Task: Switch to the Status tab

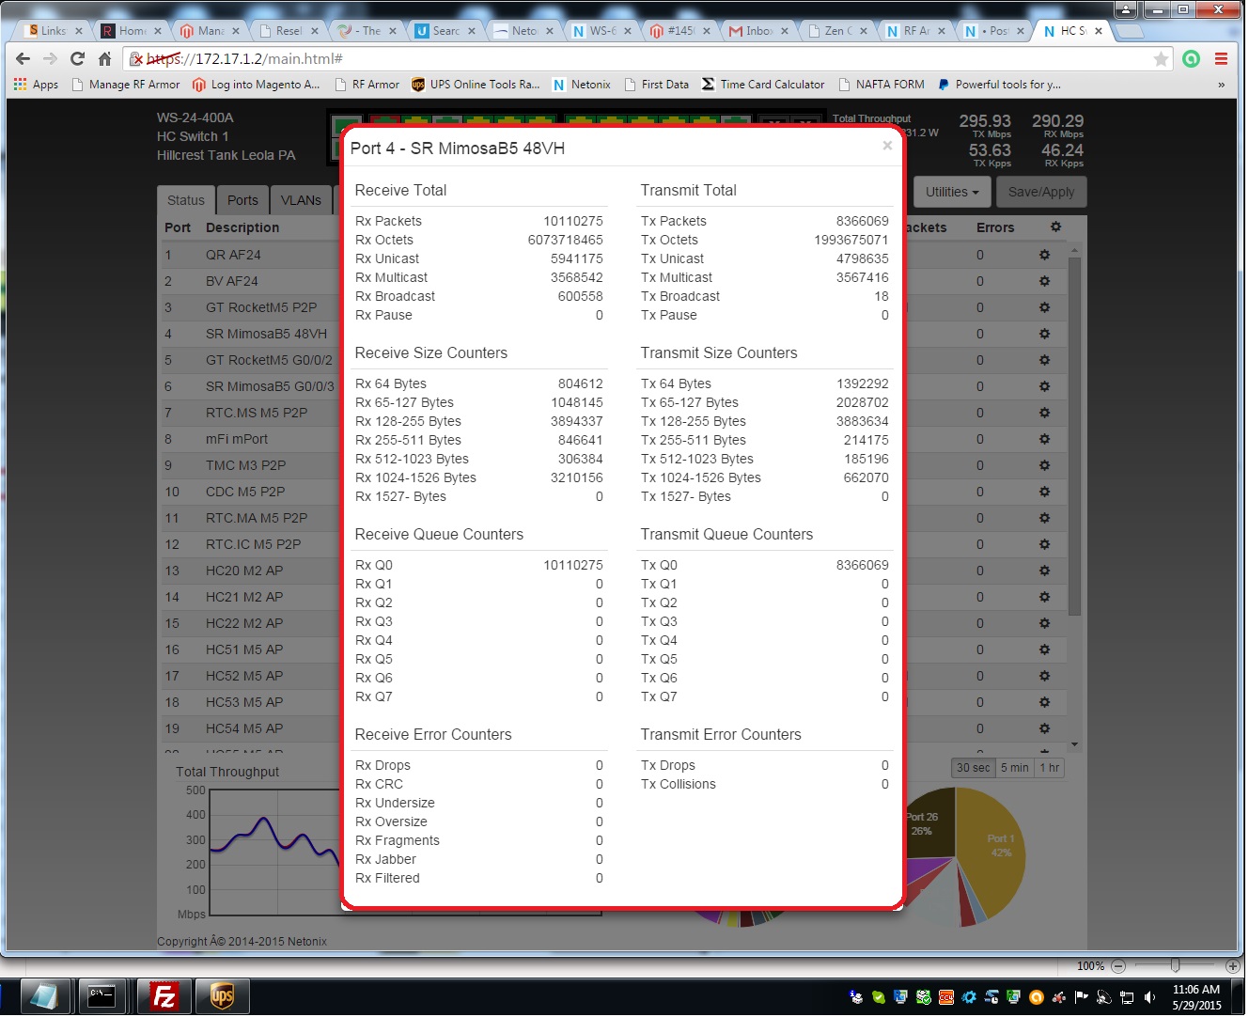Action: (x=185, y=200)
